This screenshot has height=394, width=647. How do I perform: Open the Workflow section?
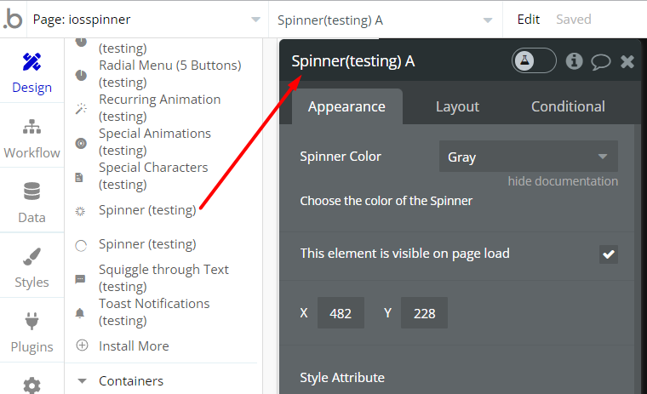tap(31, 139)
